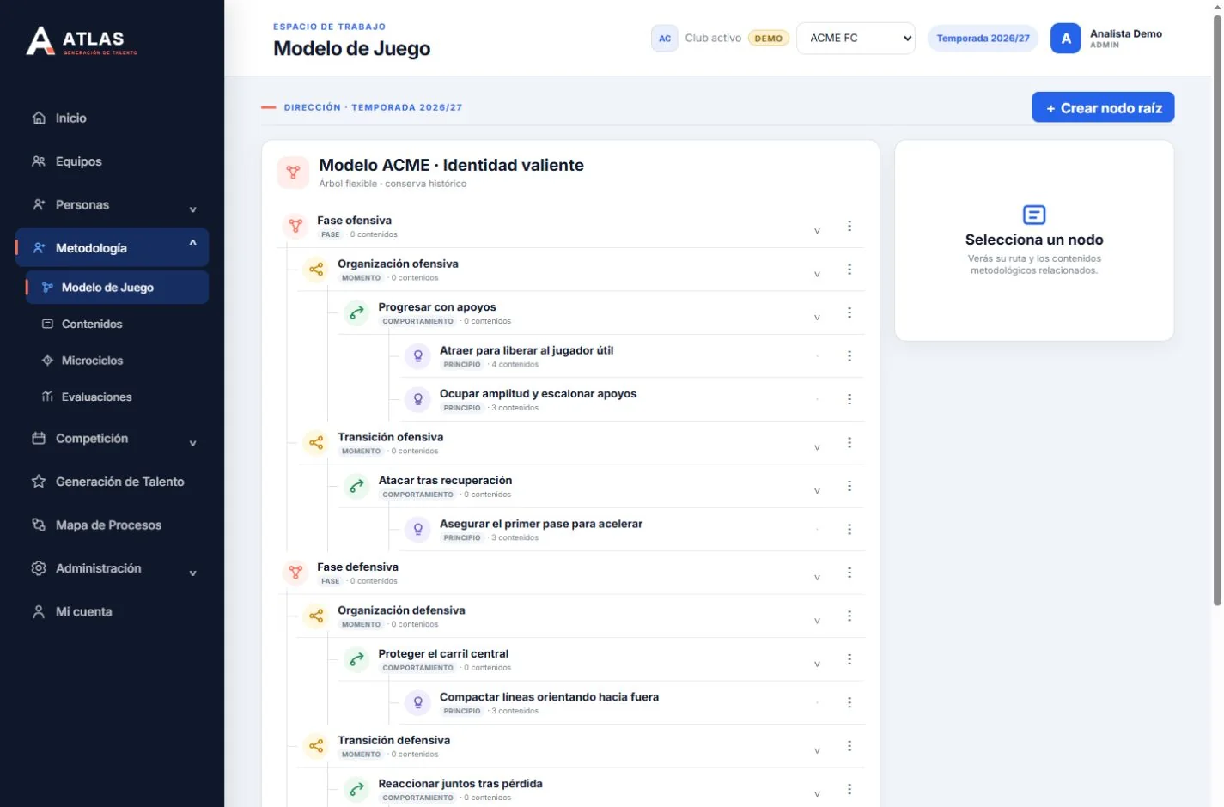
Task: Click the Transición ofensiva share icon
Action: 316,443
